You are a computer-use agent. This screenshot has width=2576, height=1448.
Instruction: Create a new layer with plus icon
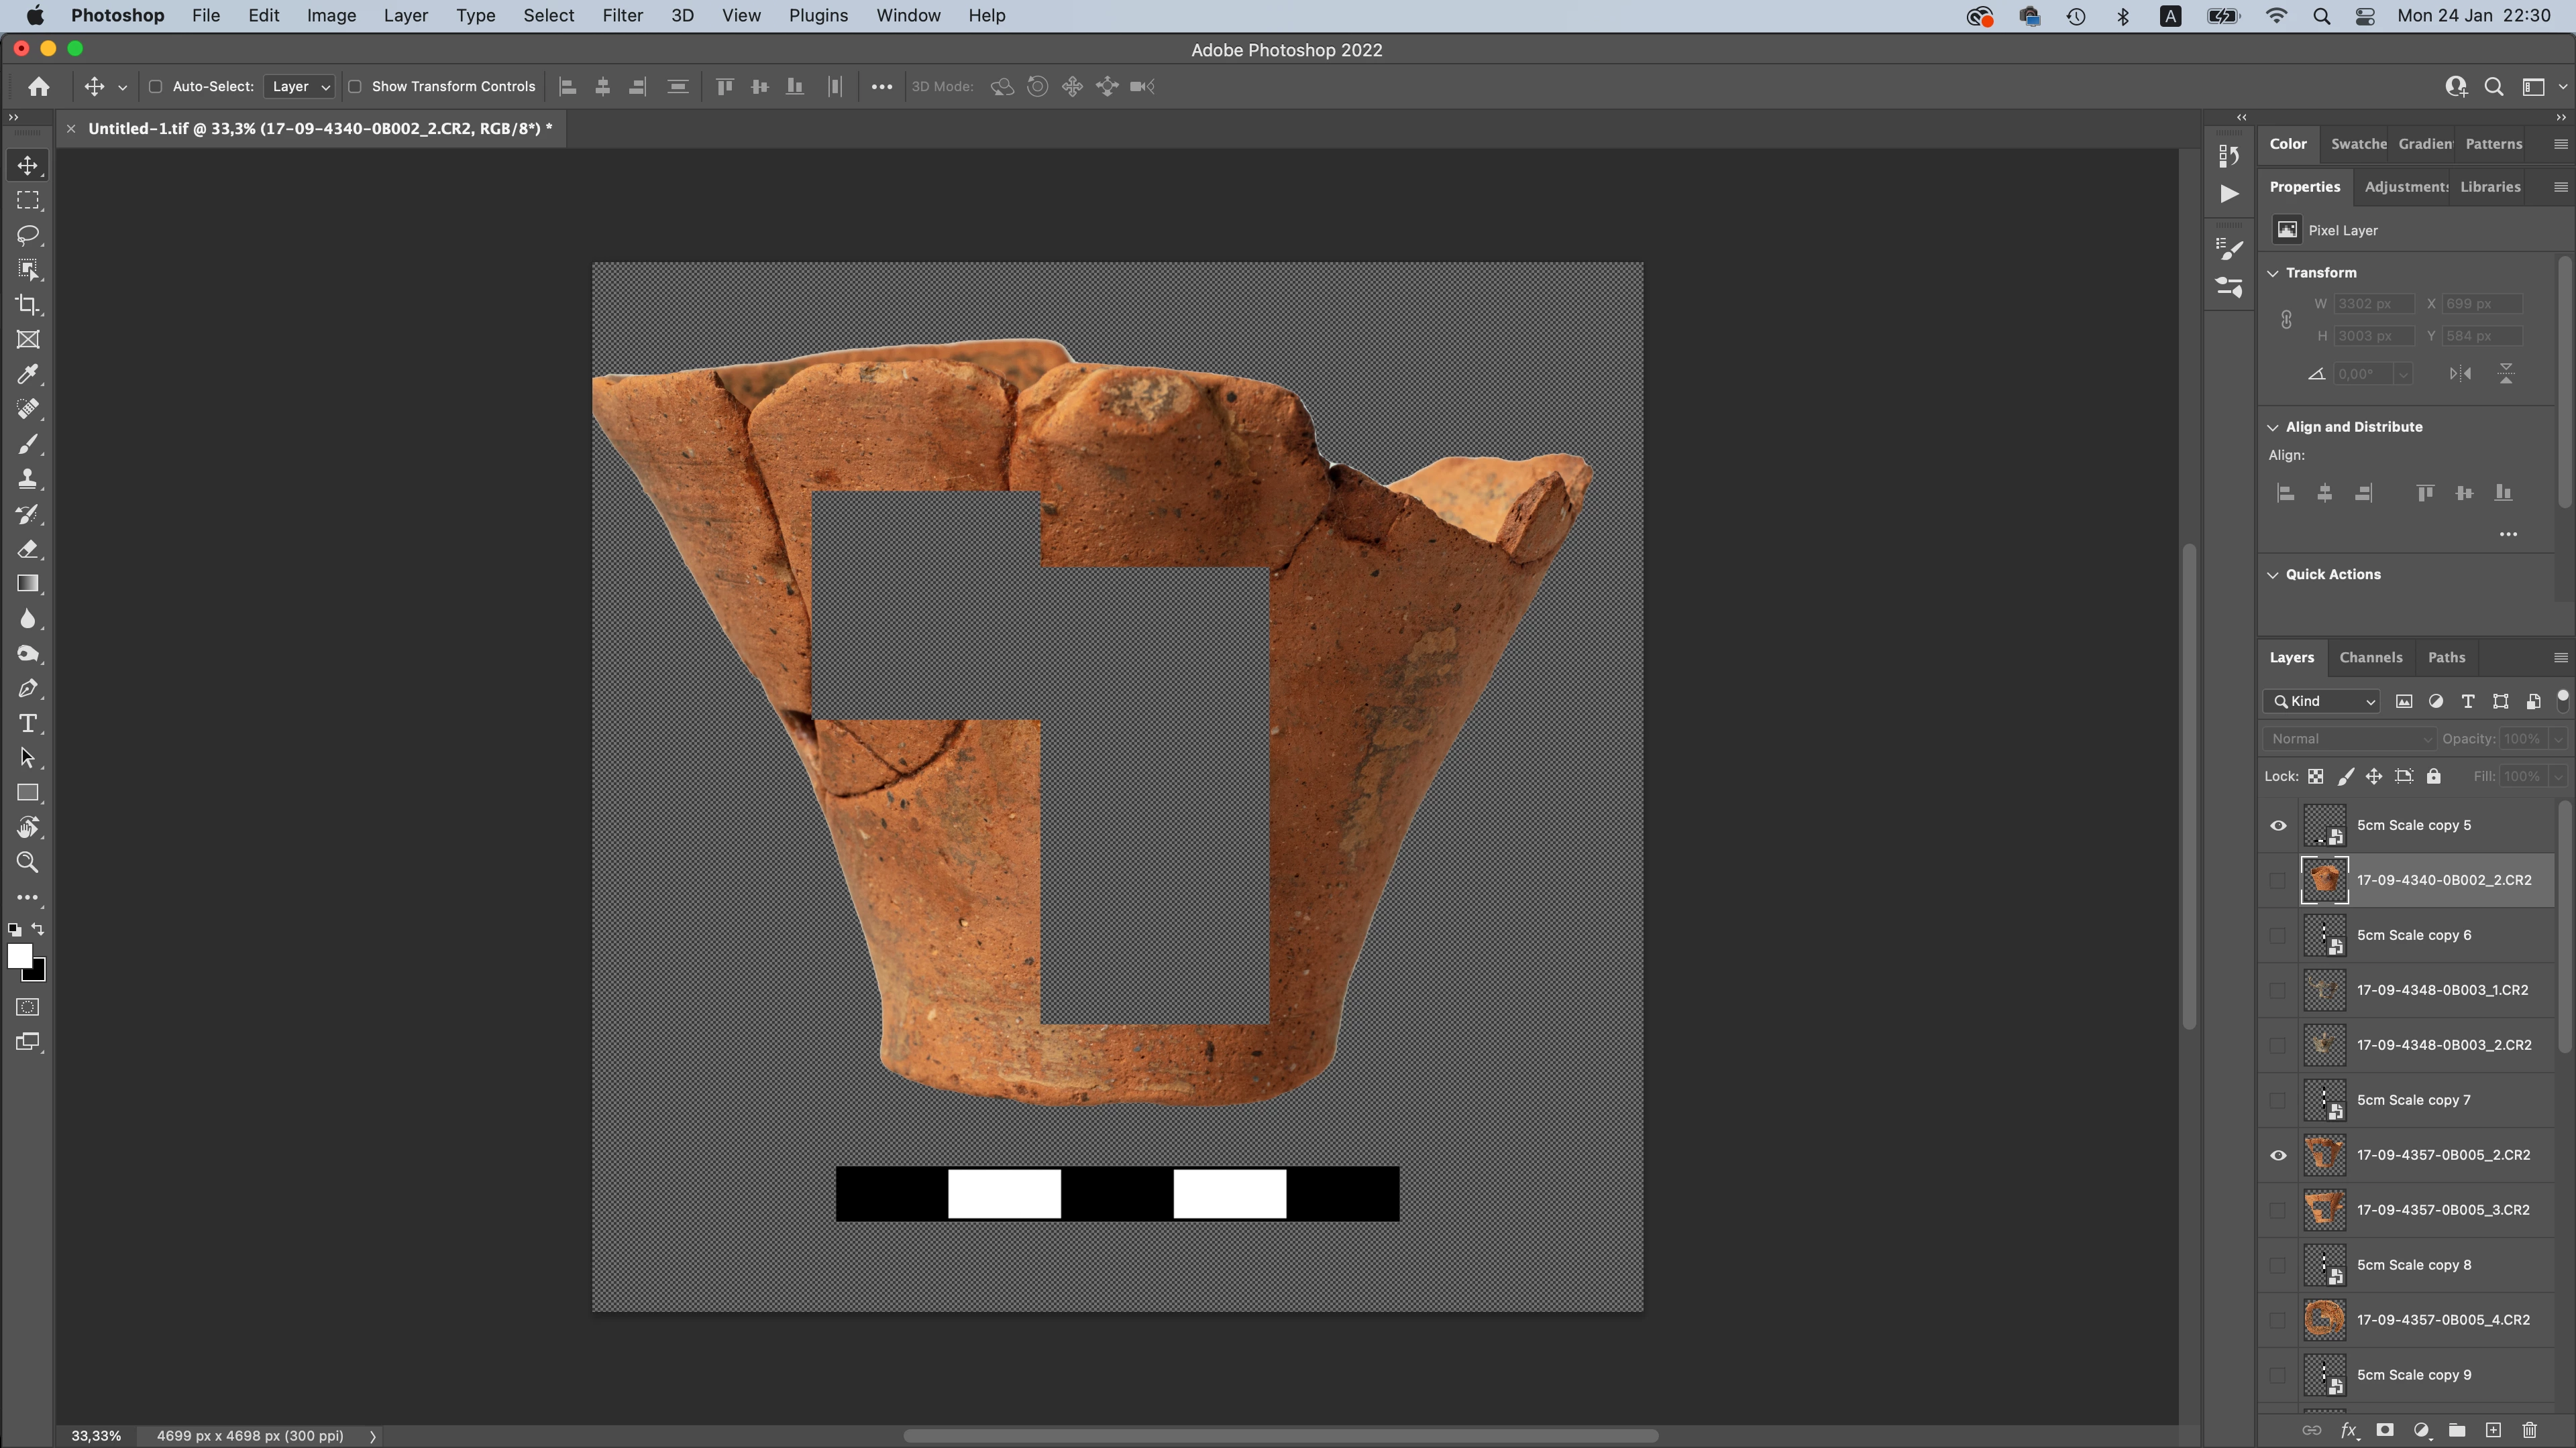(2493, 1430)
